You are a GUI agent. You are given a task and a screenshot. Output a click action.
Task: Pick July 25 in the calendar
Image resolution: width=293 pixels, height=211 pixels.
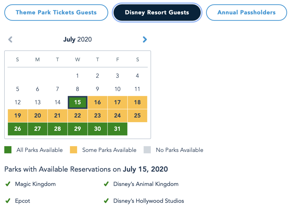tap(137, 116)
